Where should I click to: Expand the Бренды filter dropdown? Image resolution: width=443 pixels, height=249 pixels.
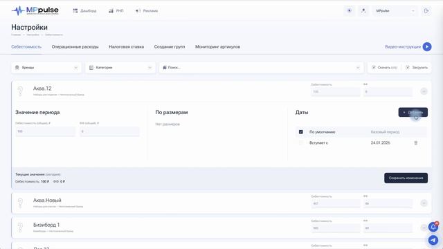[46, 68]
